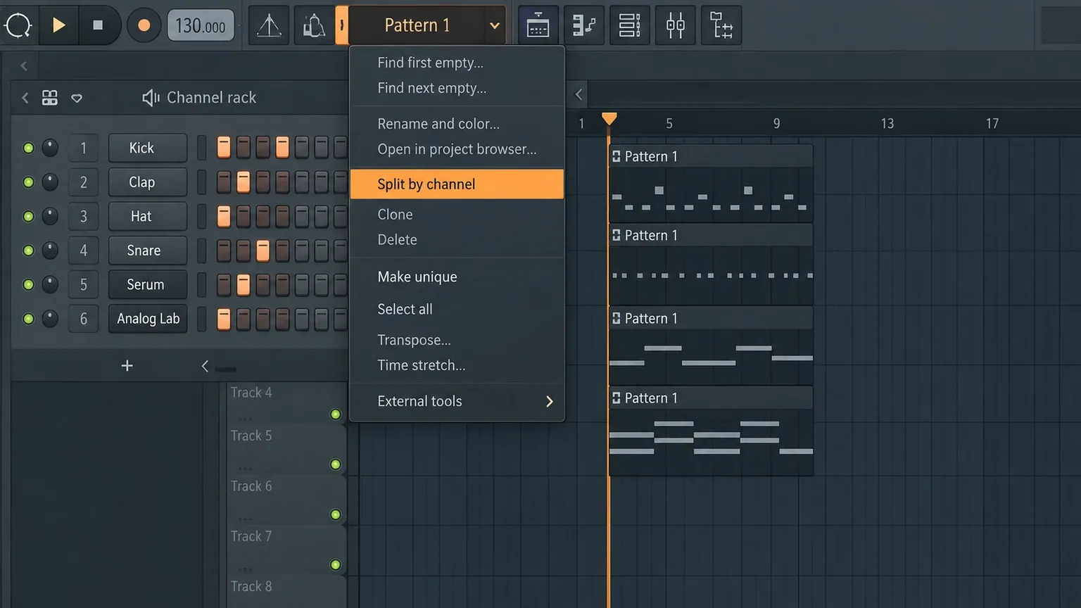Add a new channel with plus button
The image size is (1081, 608).
tap(127, 366)
